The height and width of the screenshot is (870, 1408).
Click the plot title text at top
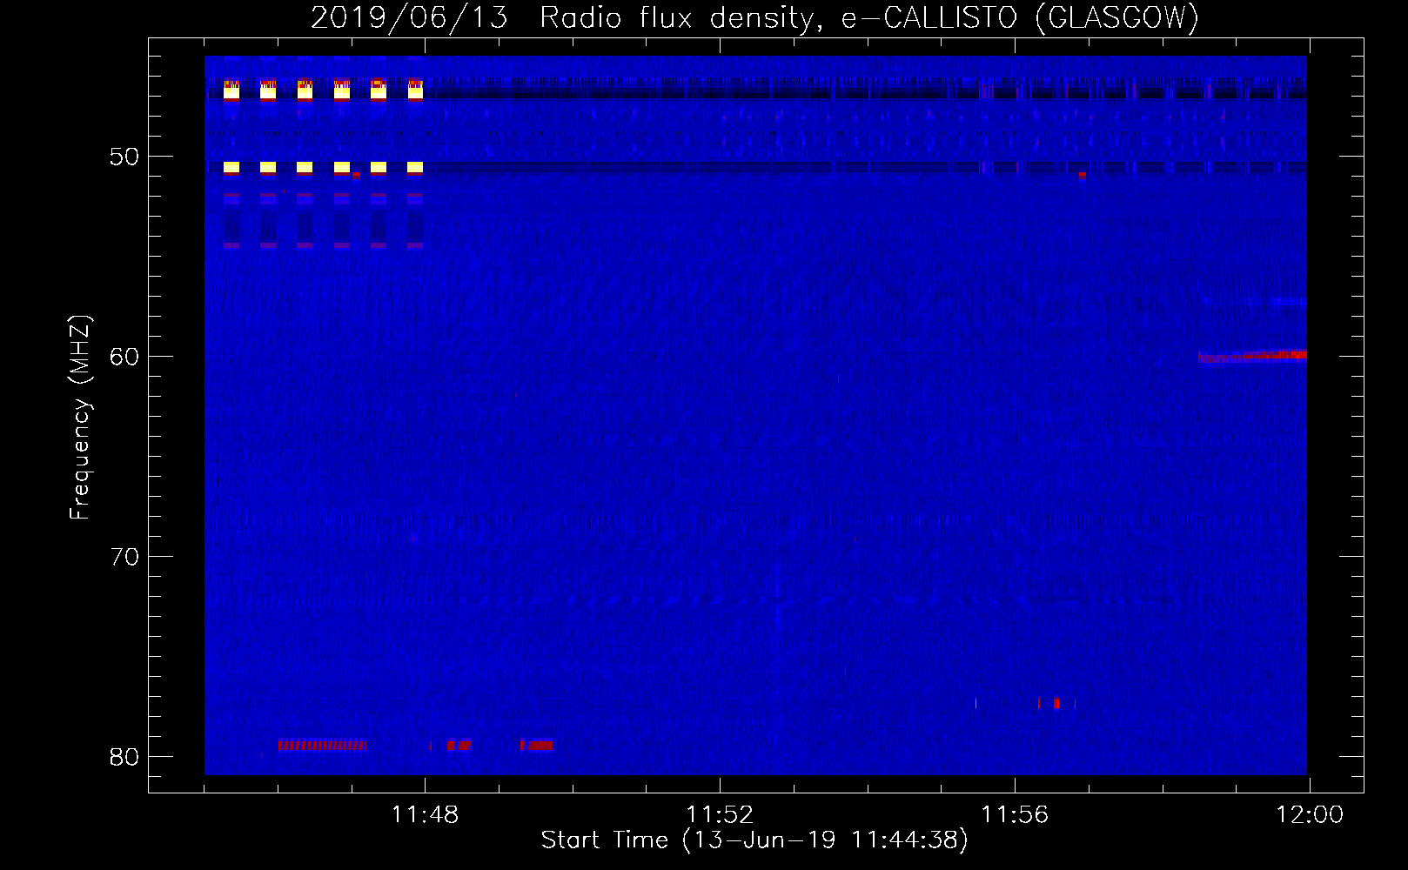pos(754,18)
